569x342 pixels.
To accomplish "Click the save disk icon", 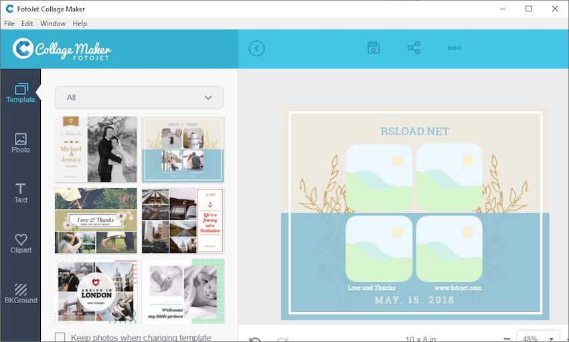I will [374, 48].
